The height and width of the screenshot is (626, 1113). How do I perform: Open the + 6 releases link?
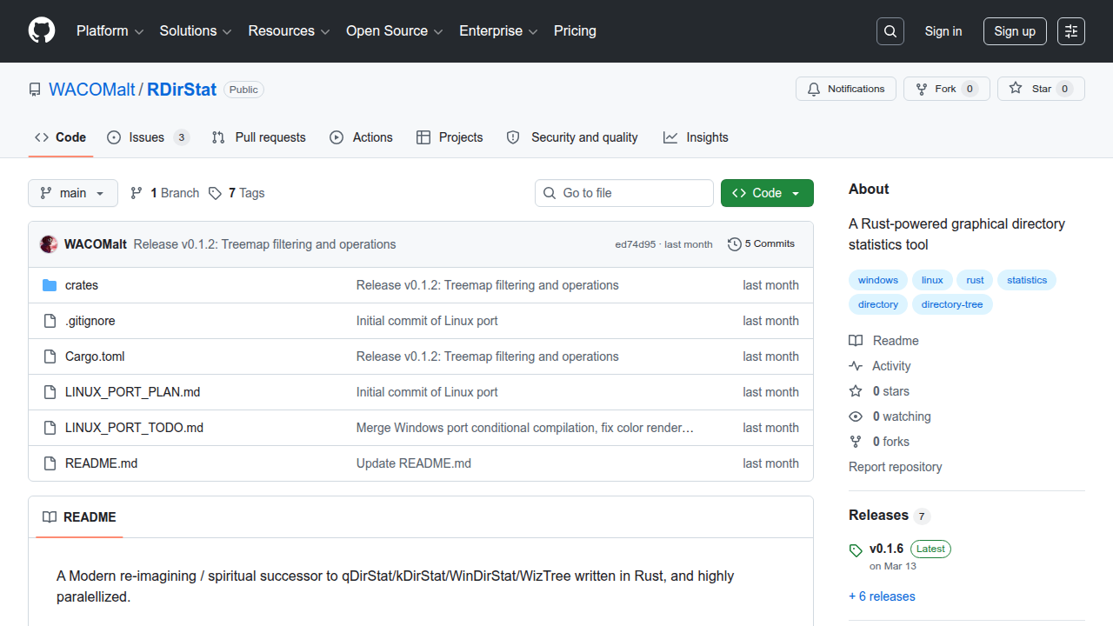882,596
